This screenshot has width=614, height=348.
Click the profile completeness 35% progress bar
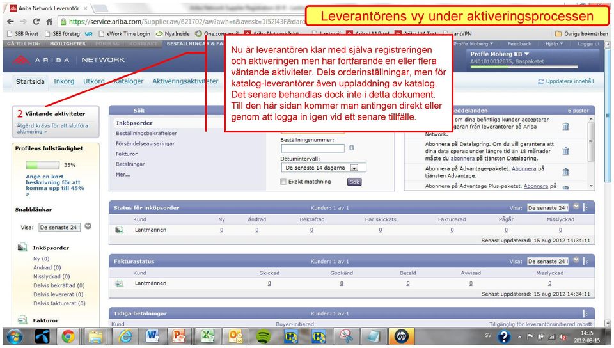tap(42, 165)
